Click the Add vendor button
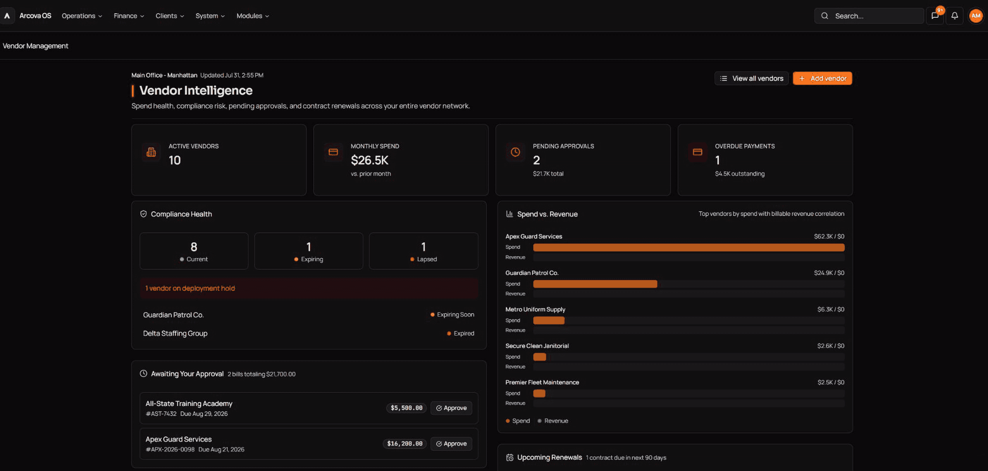Screen dimensions: 988x471 822,78
